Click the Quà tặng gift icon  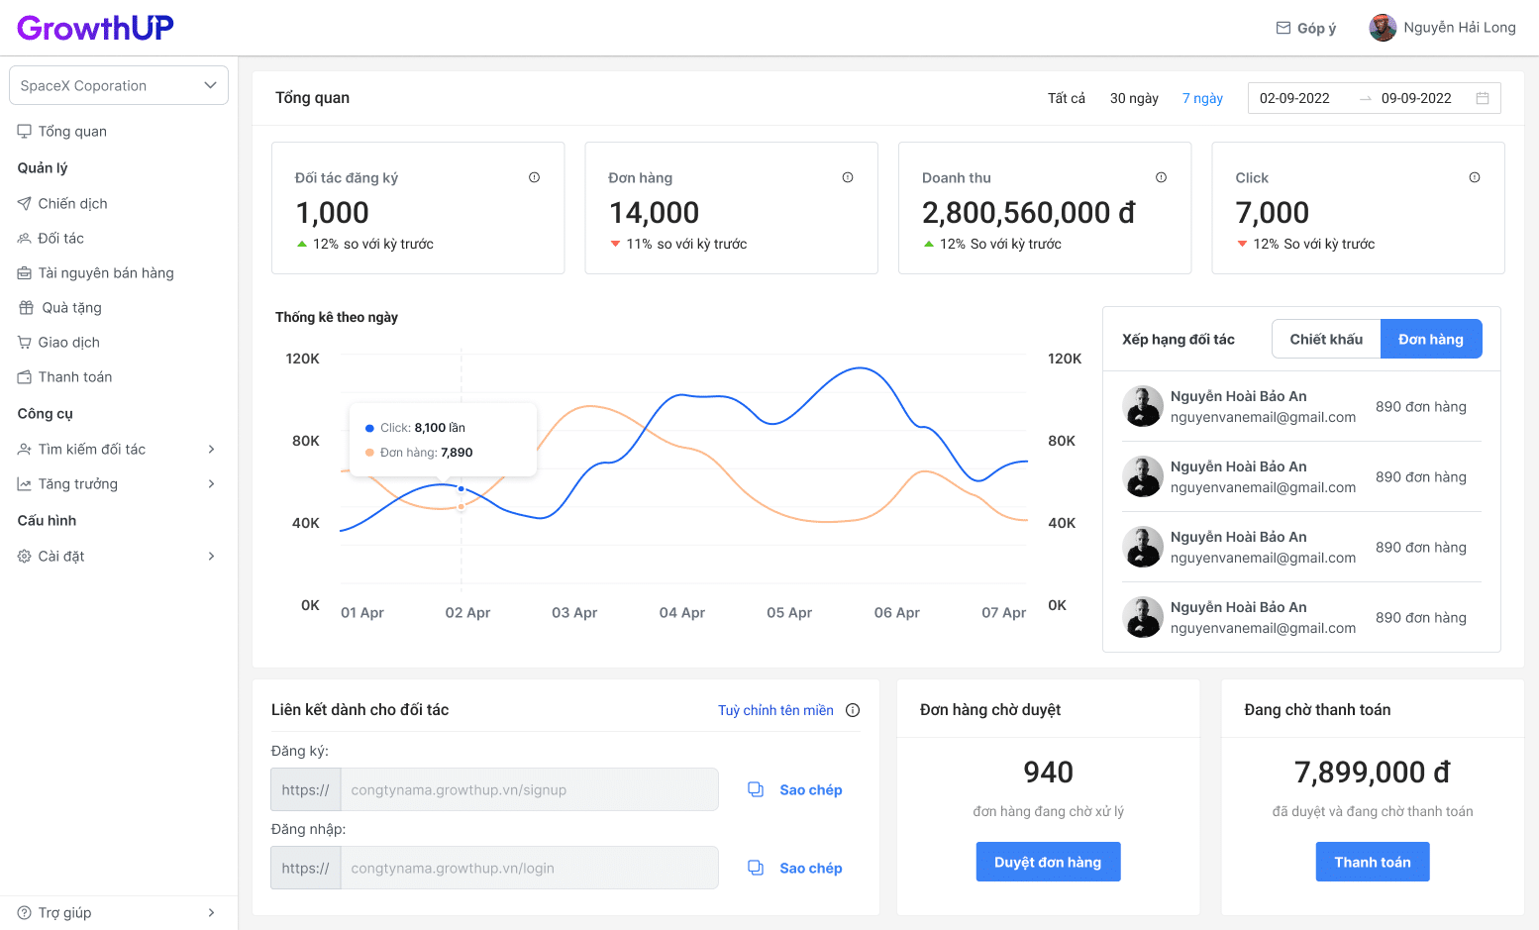[x=26, y=308]
